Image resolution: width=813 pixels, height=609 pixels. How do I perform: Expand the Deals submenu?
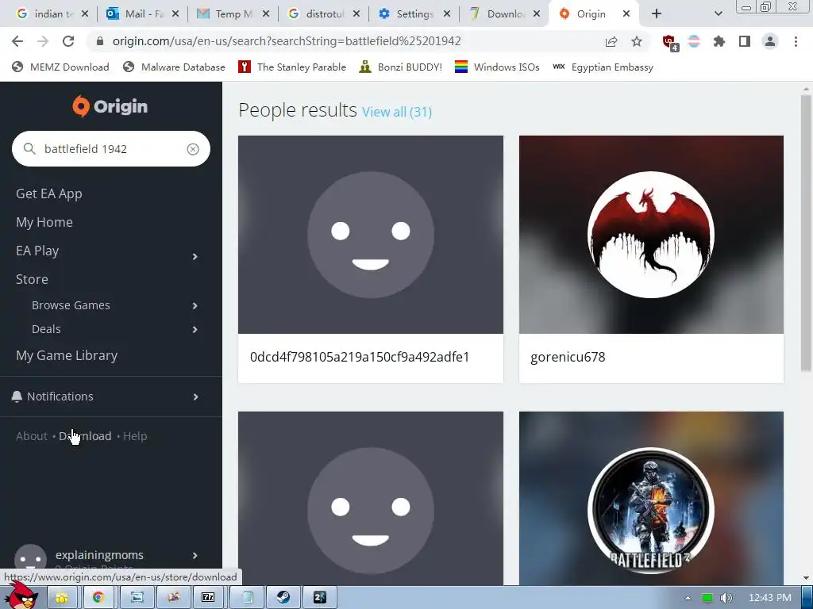(x=195, y=330)
